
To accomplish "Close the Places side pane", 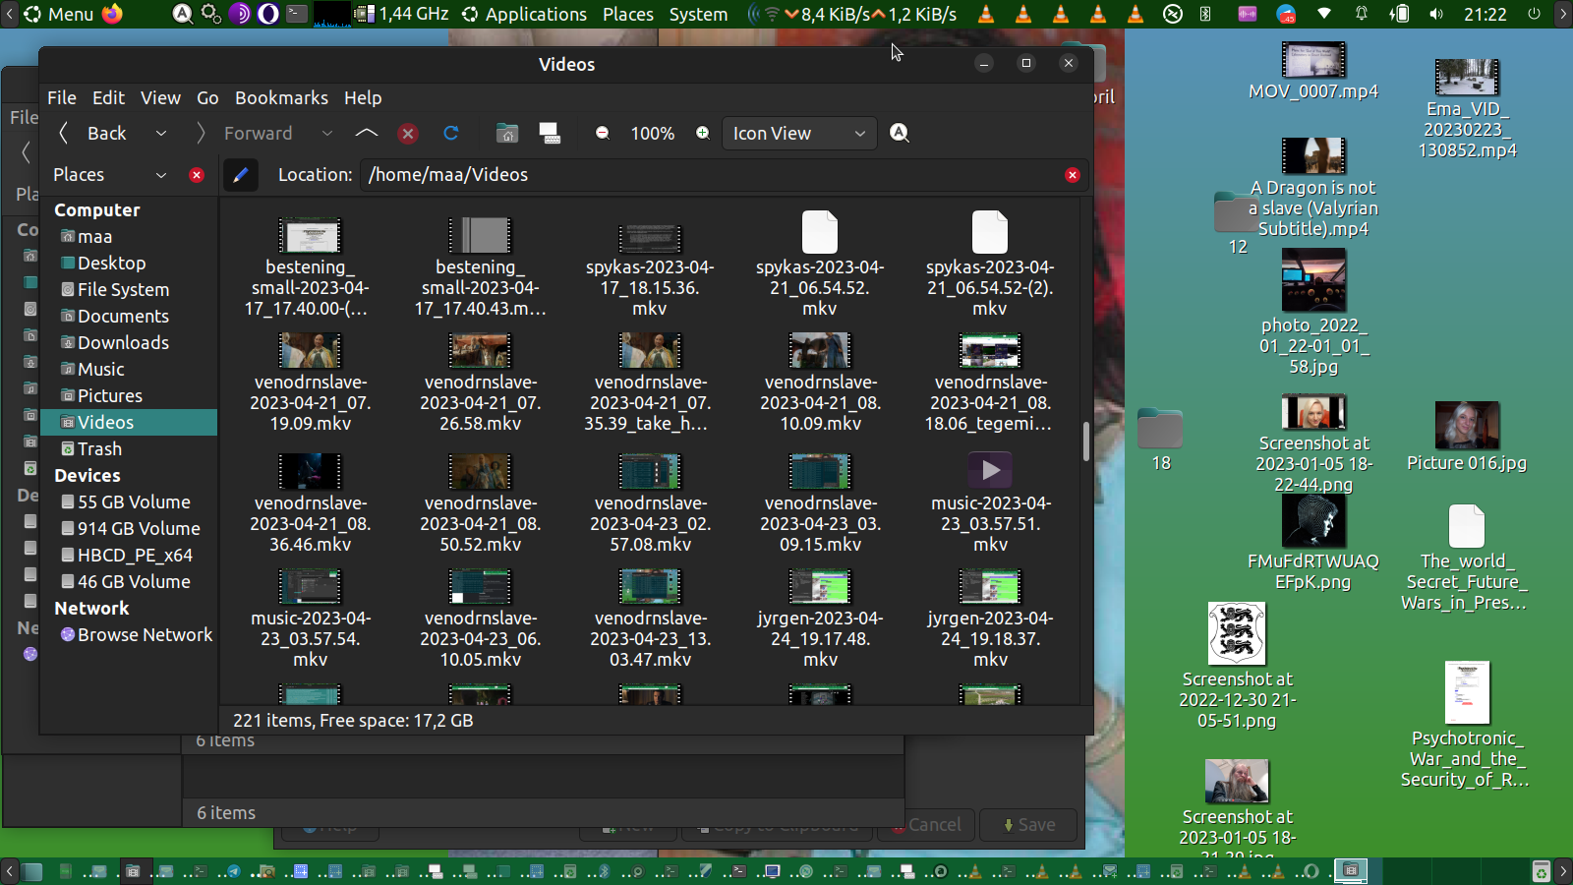I will click(x=197, y=175).
